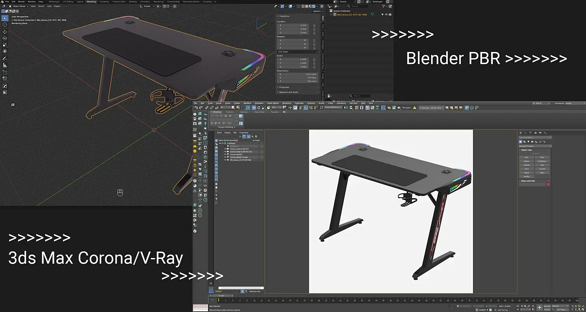Click the Play Animation button in 3ds Max
This screenshot has width=586, height=312.
coord(525,306)
